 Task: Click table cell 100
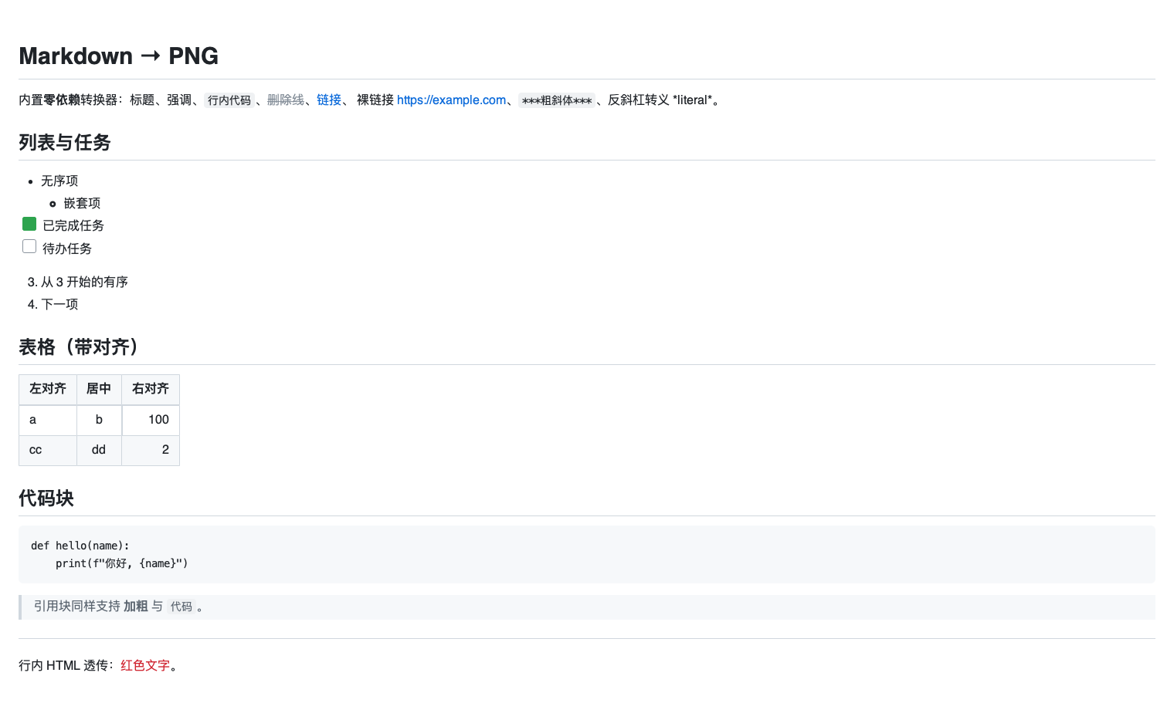click(x=151, y=420)
